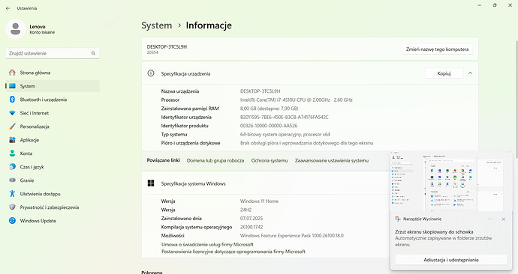
Task: Open the Aplikacje icon in sidebar
Action: coord(12,140)
